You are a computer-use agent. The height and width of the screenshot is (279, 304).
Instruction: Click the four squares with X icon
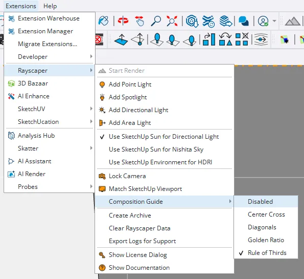pos(242,39)
